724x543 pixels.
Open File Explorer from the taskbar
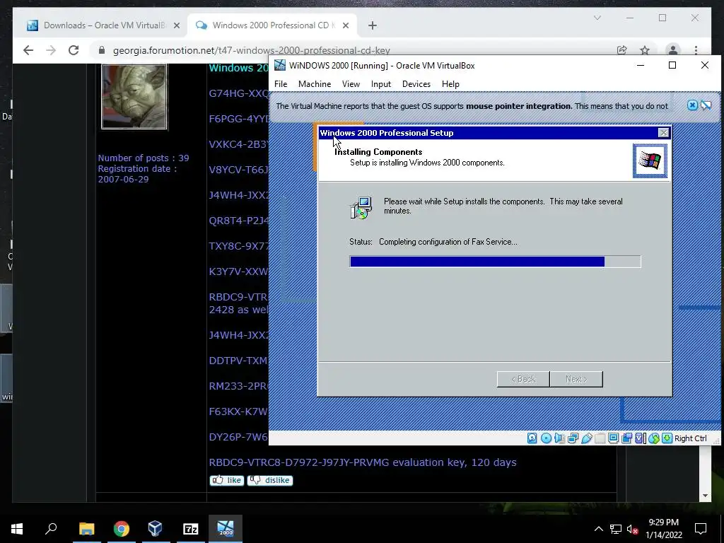tap(86, 529)
